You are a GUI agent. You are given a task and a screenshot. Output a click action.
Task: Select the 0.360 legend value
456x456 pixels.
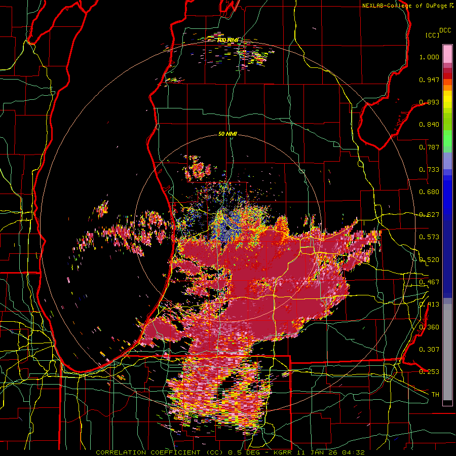coord(429,327)
